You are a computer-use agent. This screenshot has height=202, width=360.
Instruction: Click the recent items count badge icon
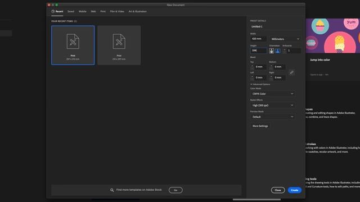75,21
